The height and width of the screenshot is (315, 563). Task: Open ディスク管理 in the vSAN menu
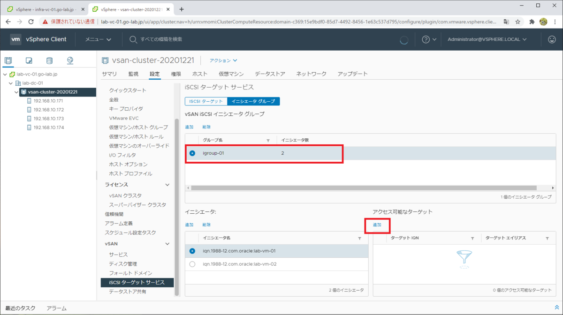123,264
